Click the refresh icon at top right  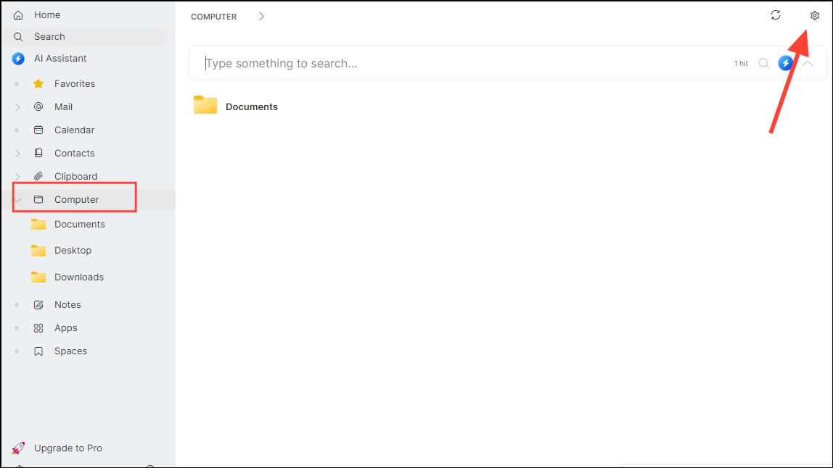[x=776, y=15]
